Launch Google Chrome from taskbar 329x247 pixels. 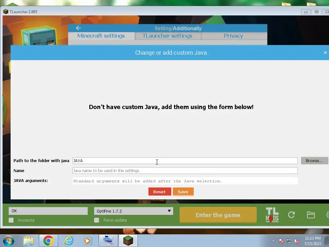[48, 241]
